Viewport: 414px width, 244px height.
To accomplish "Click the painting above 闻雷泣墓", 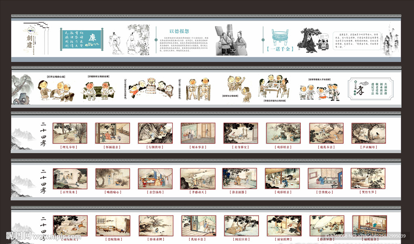I will (242, 225).
